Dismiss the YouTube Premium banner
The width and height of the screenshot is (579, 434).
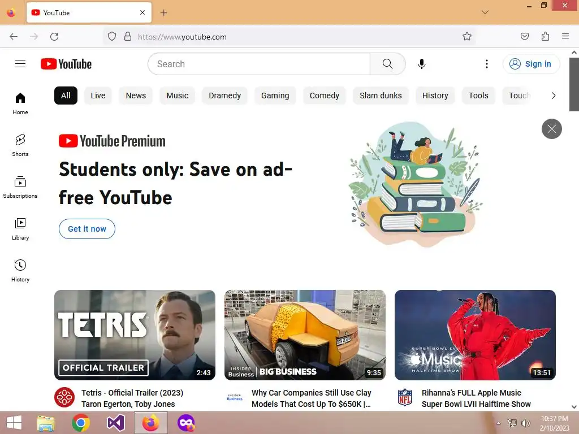552,129
